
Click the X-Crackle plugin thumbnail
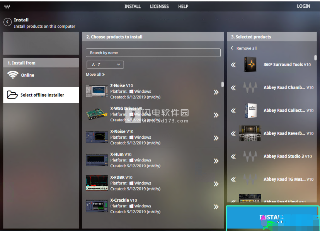point(97,206)
